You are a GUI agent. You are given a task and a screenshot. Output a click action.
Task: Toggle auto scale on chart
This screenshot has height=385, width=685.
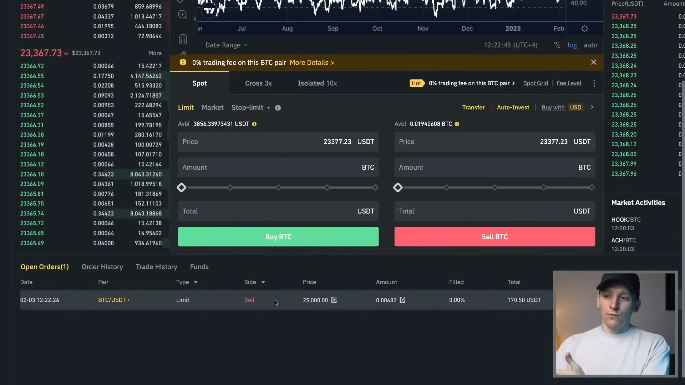(x=590, y=45)
